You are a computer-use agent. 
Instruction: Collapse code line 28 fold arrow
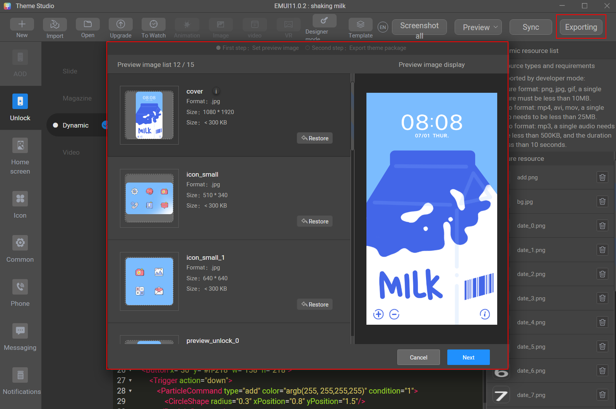tap(130, 391)
